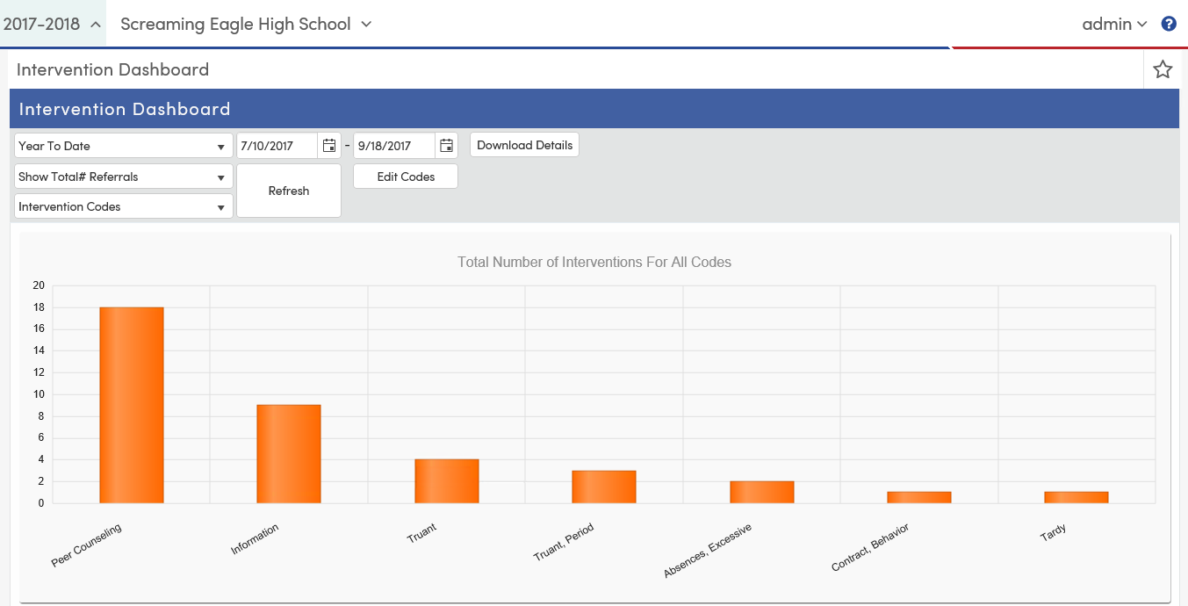Click the Tardy bar in the chart

(1076, 497)
